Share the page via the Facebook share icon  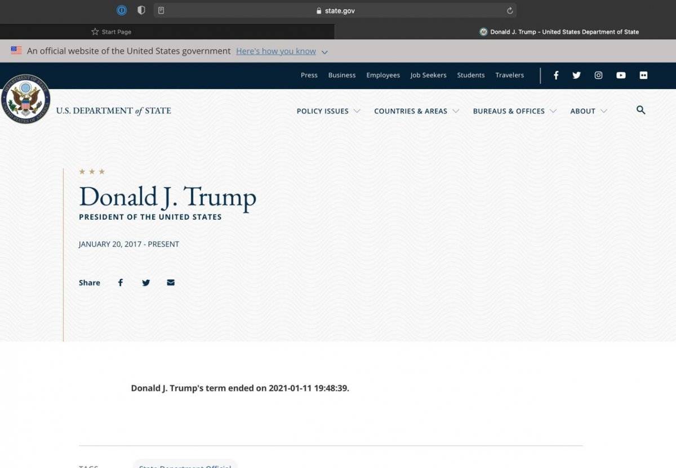[x=120, y=282]
